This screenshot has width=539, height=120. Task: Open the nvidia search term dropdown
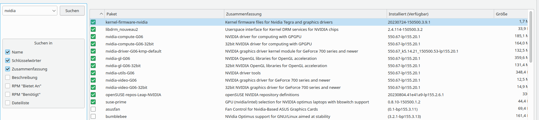[54, 11]
